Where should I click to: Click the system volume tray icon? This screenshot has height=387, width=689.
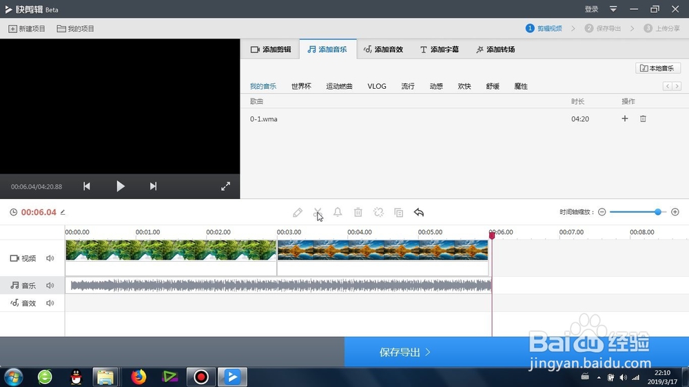point(623,377)
